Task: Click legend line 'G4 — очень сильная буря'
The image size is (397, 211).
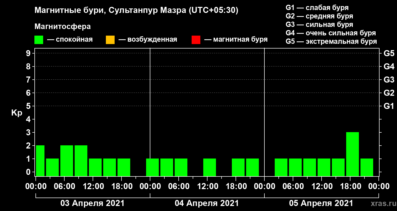Action: point(331,33)
